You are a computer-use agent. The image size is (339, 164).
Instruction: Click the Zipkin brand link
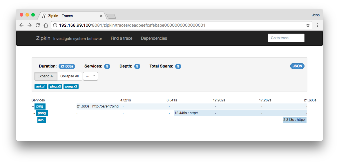(43, 38)
